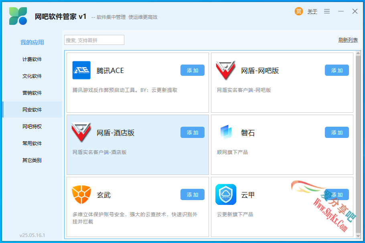This screenshot has width=365, height=243.
Task: Click the scrollbar down arrow
Action: pyautogui.click(x=358, y=236)
